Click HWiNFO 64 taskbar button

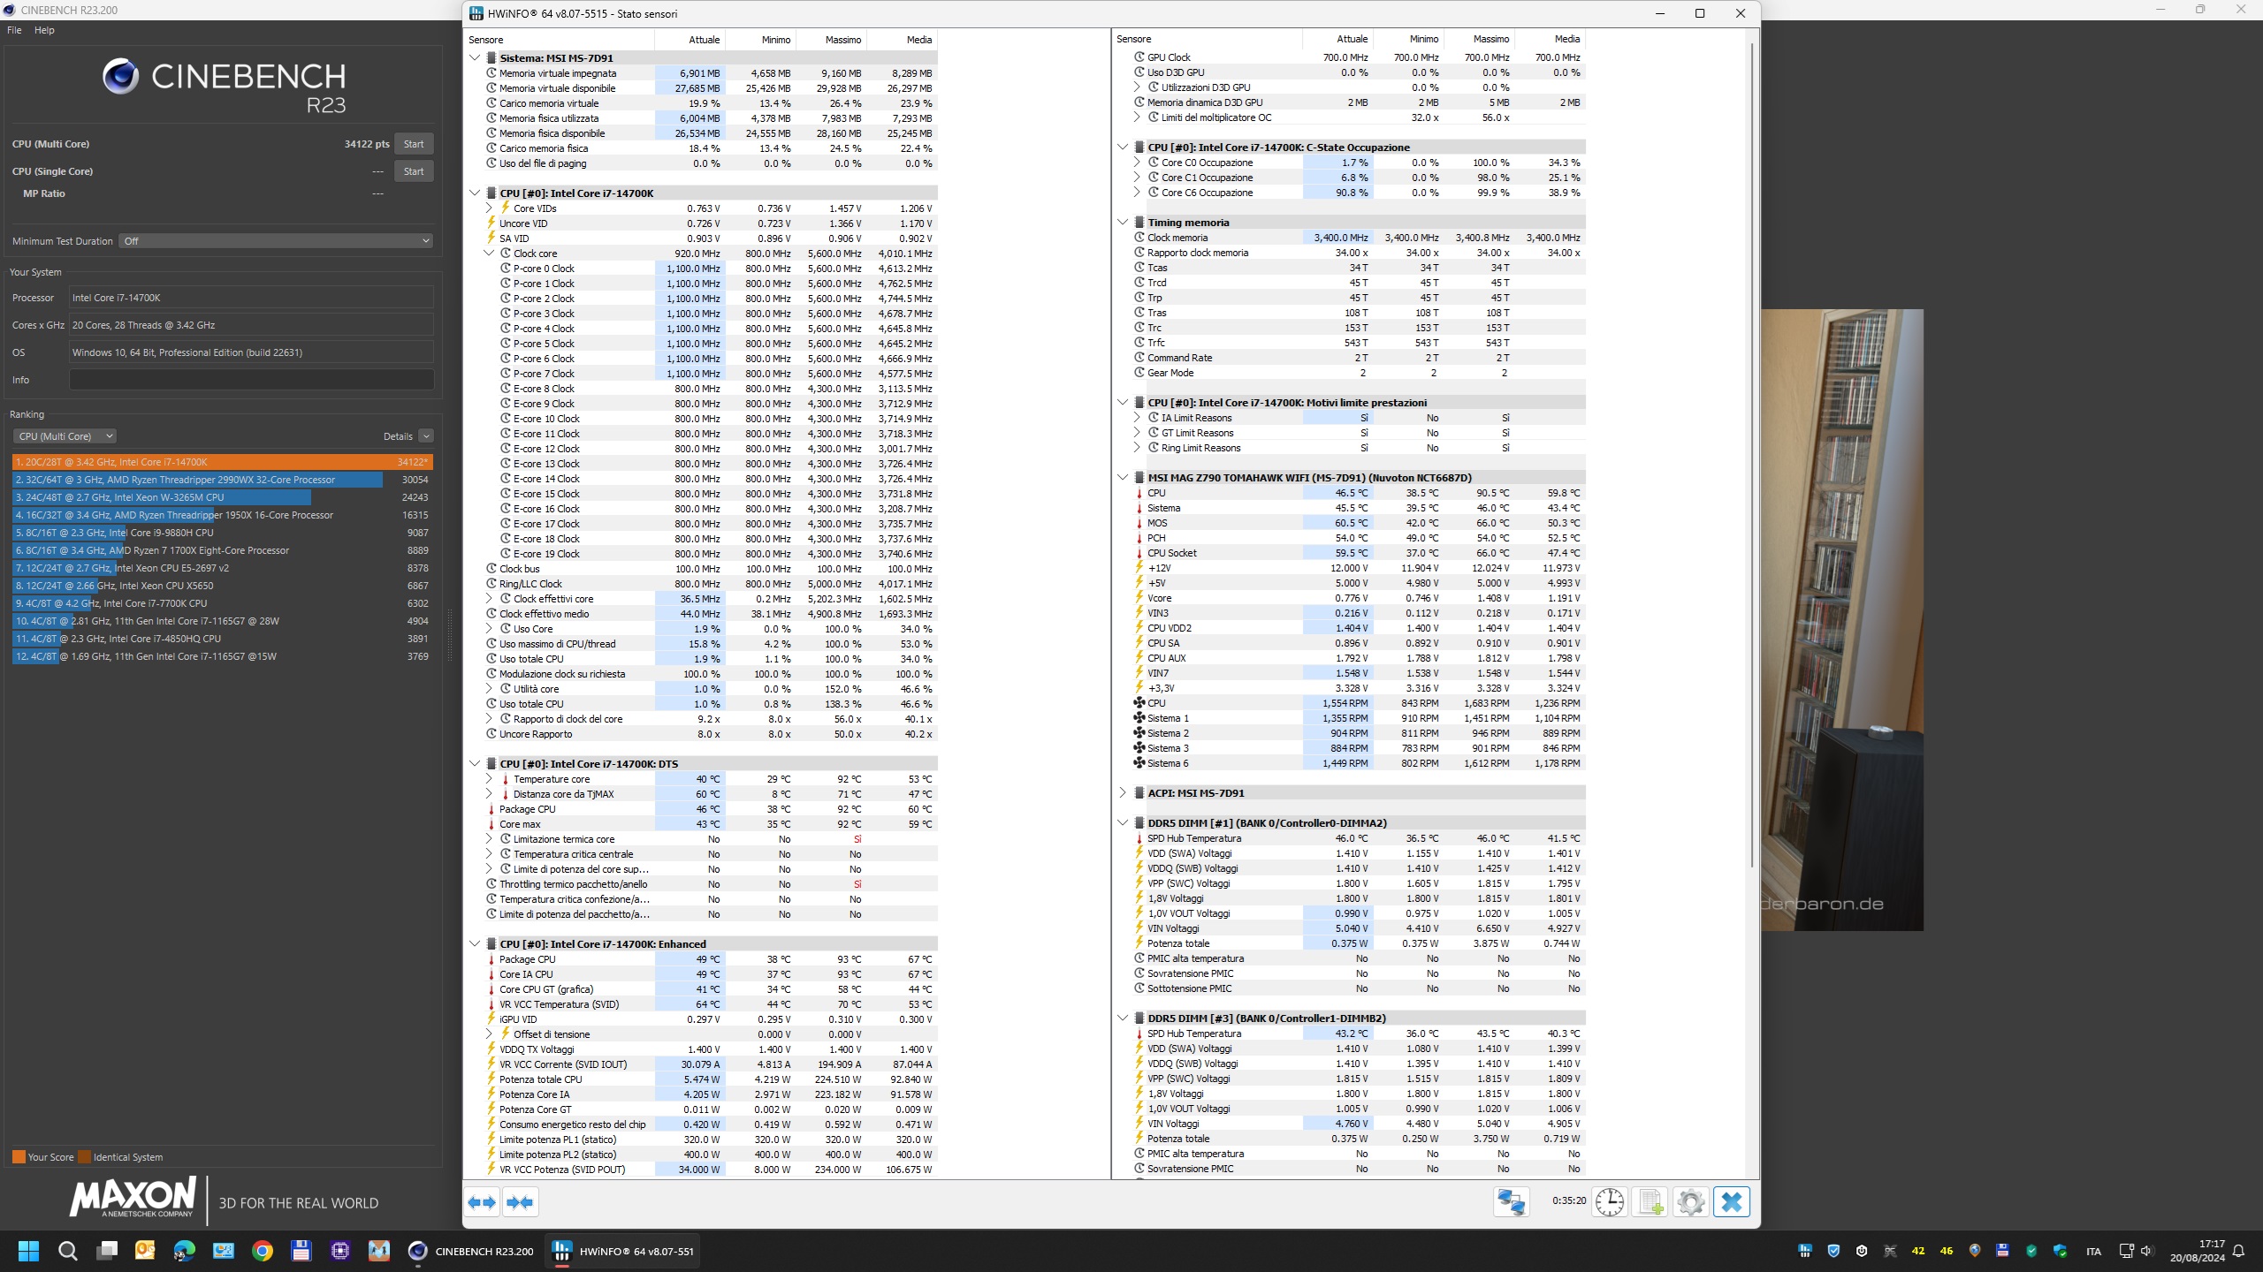(x=624, y=1251)
